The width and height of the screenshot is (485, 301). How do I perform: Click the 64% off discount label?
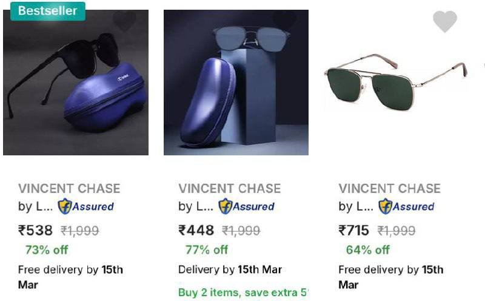(367, 249)
